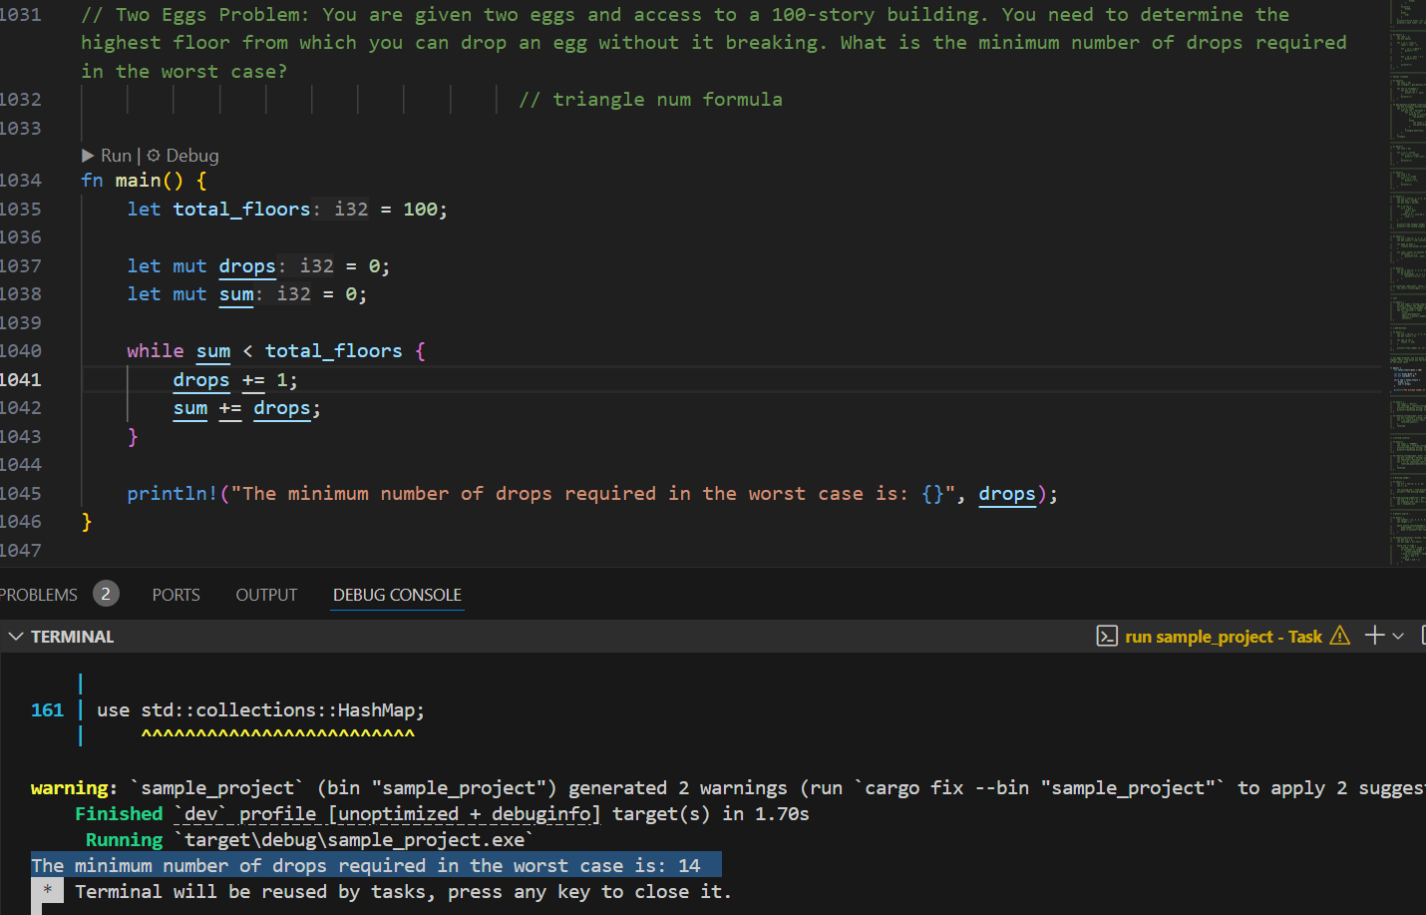The width and height of the screenshot is (1426, 915).
Task: Select the run sample_project Task terminal label
Action: [1223, 637]
